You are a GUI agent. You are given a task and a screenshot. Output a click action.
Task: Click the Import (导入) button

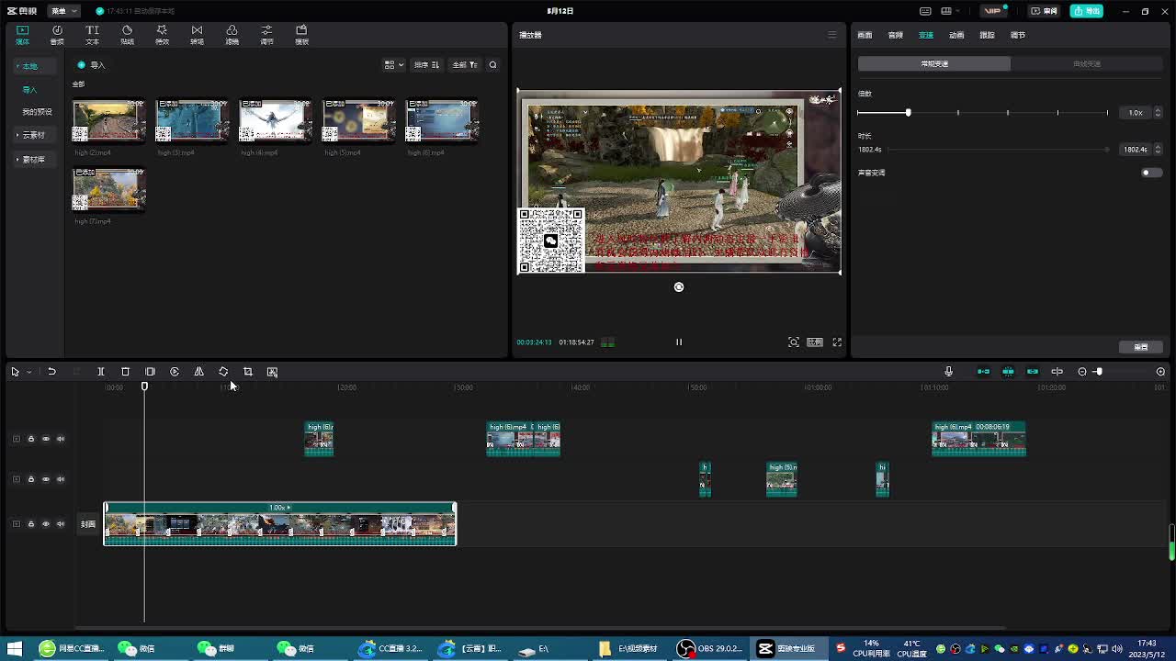point(92,65)
